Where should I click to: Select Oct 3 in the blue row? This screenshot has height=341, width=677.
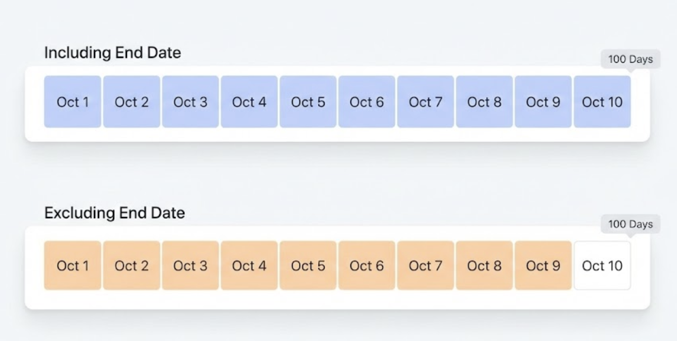click(x=190, y=102)
